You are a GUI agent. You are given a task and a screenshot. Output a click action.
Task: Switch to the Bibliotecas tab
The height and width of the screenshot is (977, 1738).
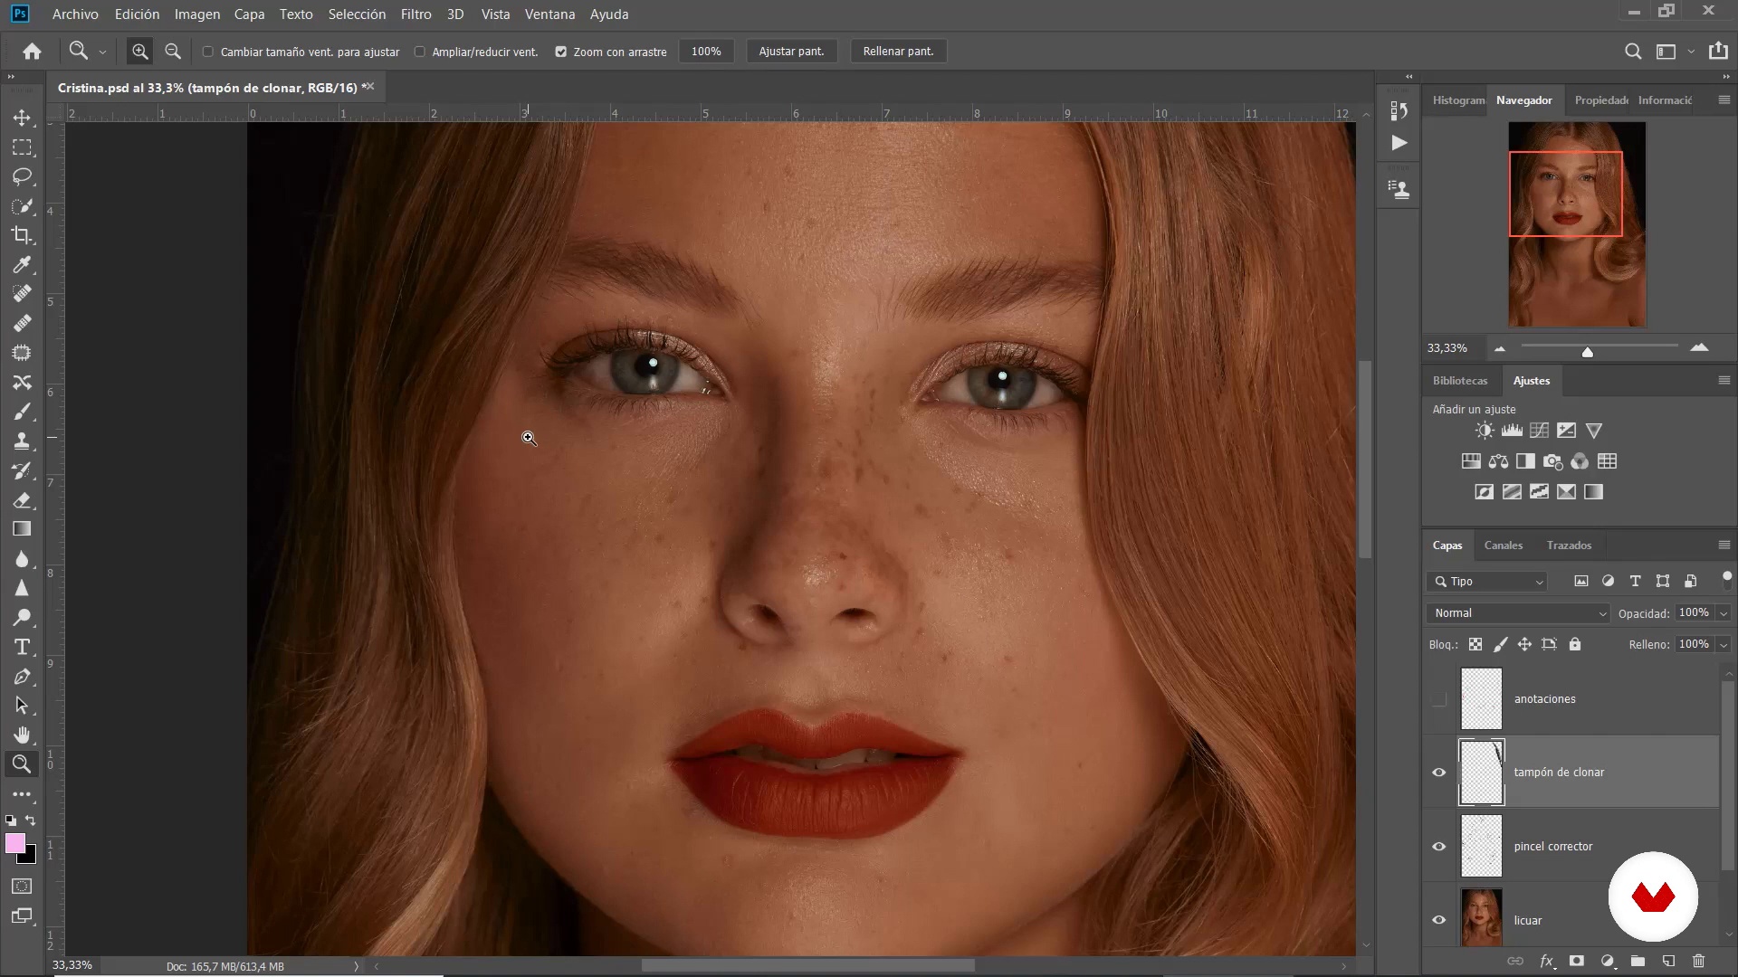(1460, 381)
